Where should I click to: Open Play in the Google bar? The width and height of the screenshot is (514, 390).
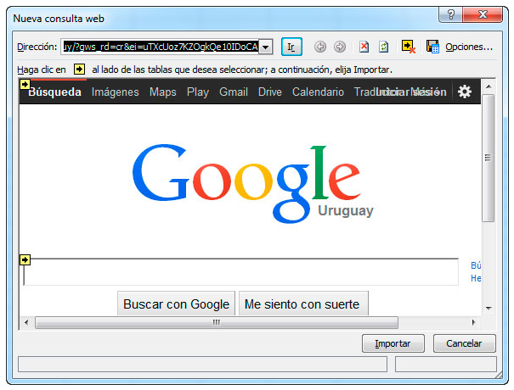tap(198, 92)
